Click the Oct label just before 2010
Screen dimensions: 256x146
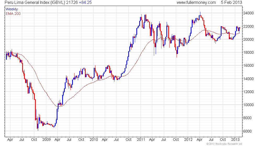coord(81,140)
